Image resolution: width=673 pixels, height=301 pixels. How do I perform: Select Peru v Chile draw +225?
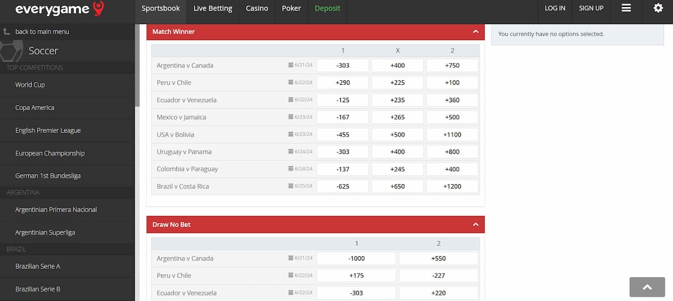[x=398, y=83]
